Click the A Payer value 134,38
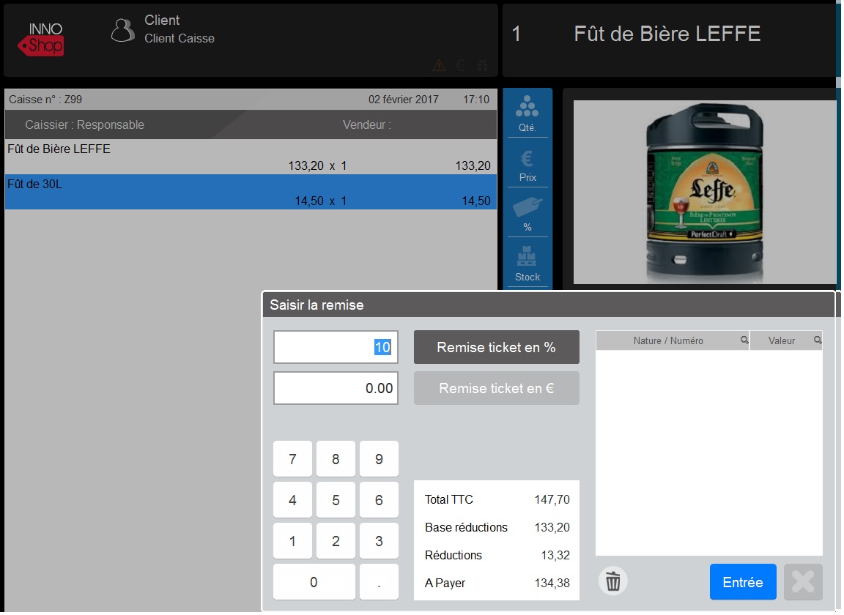Screen dimensions: 844x615 coord(552,583)
